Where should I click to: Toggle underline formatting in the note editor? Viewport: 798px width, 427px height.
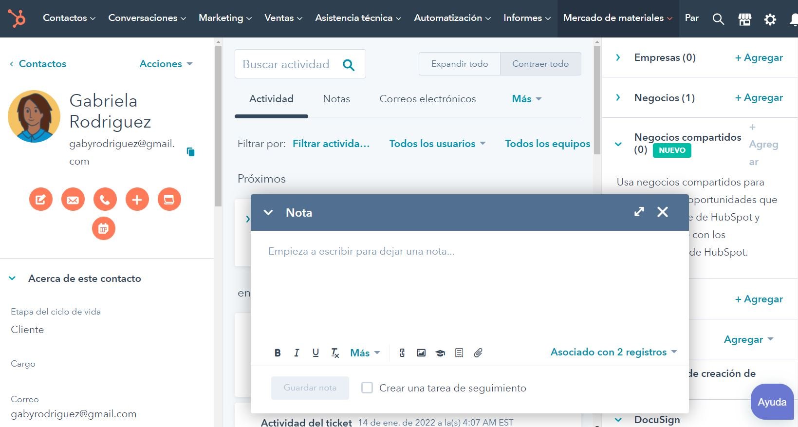315,353
